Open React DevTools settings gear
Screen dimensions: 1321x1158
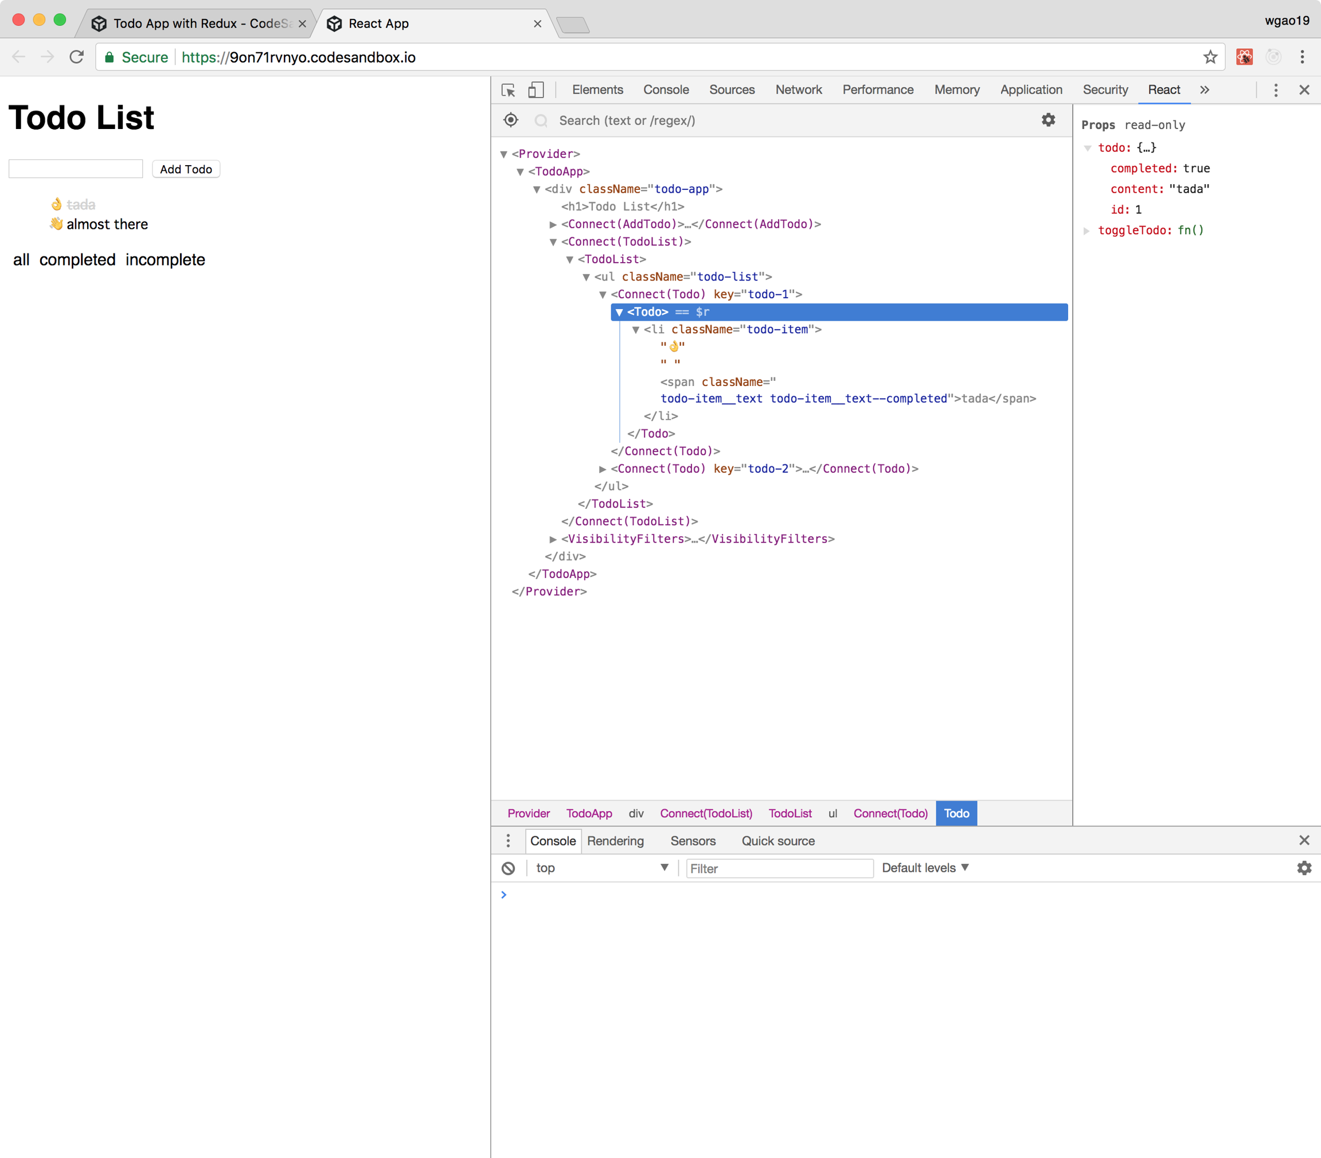[1048, 120]
